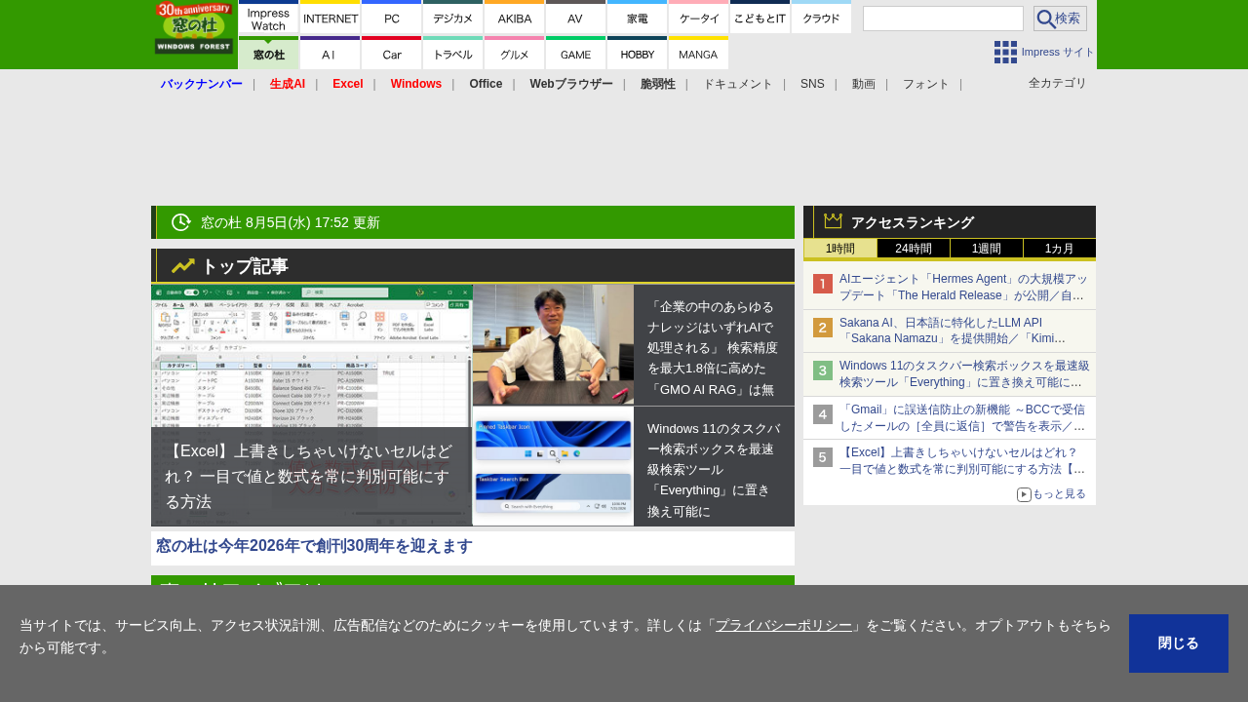Open the 生成AI category link
The image size is (1248, 702).
[288, 84]
